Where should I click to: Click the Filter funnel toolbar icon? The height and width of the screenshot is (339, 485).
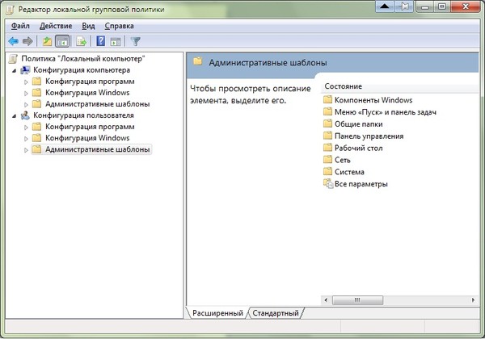point(136,41)
